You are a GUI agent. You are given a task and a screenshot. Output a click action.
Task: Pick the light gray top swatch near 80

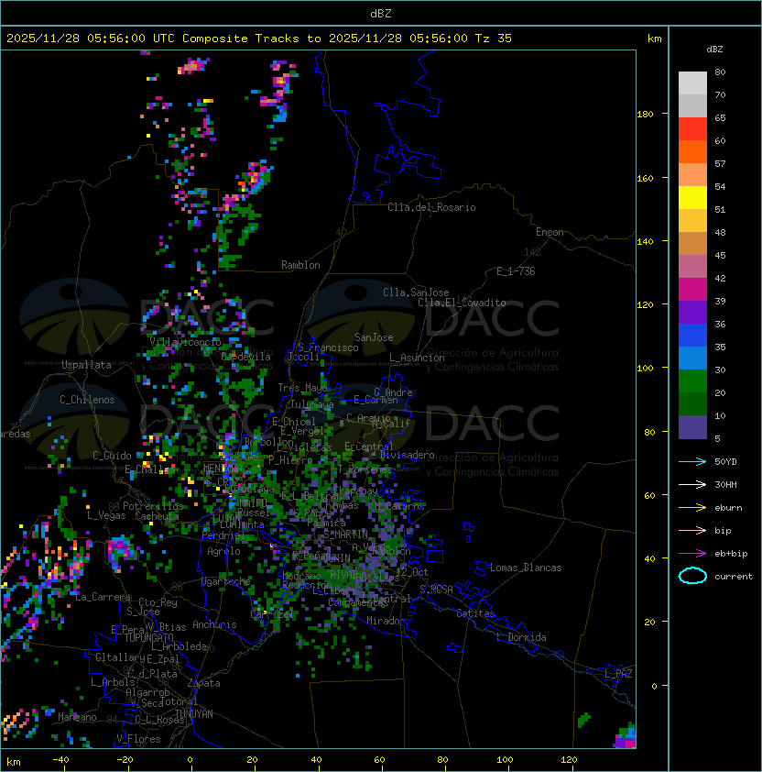tap(692, 83)
